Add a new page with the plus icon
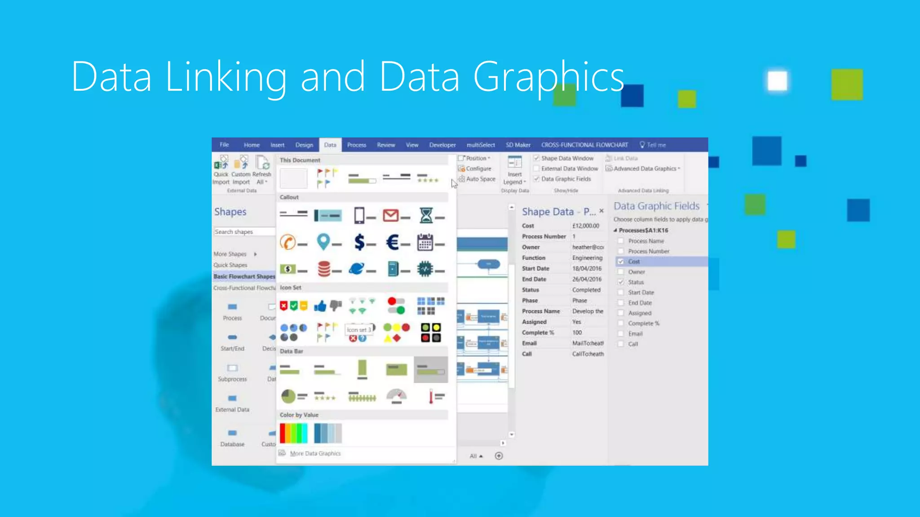Viewport: 920px width, 517px height. 499,456
